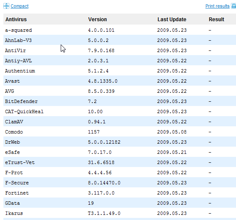Click version 5.0.0.12182 for DrWeb
Screen dimensions: 236x220
104,142
